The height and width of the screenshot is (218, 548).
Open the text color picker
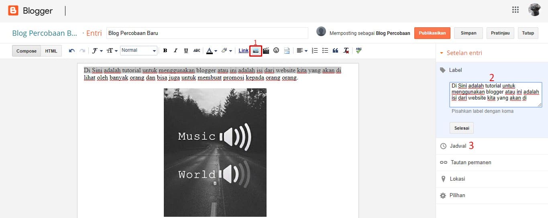click(212, 51)
